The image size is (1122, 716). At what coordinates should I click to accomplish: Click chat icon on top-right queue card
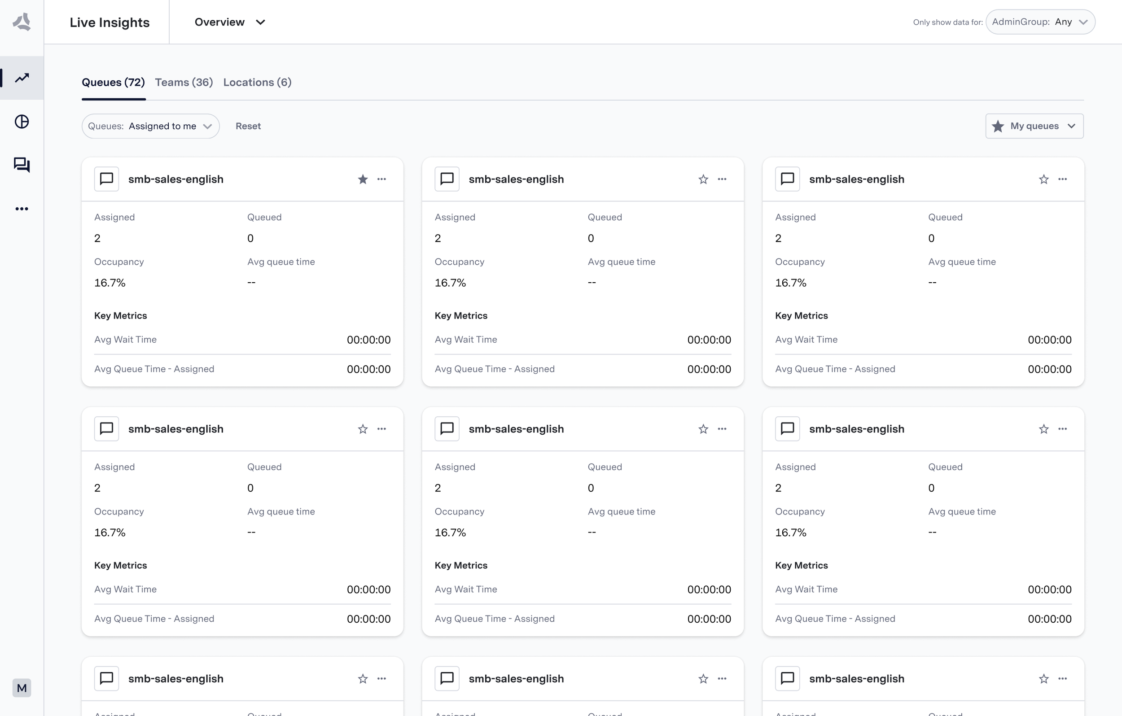point(787,179)
